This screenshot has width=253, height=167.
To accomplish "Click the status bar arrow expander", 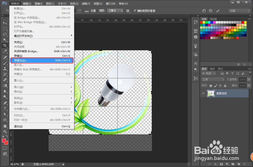I will coord(63,164).
